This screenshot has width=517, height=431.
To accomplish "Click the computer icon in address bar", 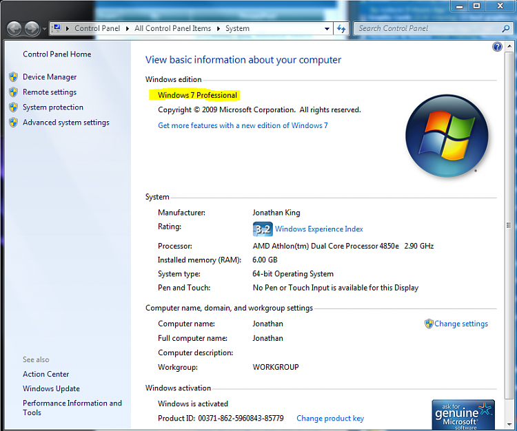I will click(57, 28).
